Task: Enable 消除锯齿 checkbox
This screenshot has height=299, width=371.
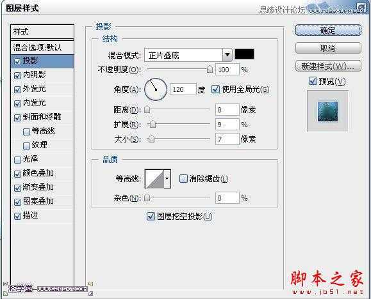Action: [x=183, y=179]
